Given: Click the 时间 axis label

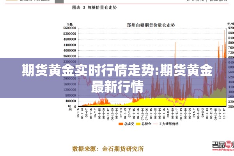Looking at the screenshot, I should pyautogui.click(x=70, y=108).
